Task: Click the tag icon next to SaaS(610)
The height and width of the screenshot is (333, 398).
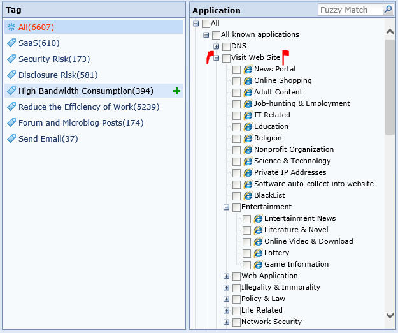Action: click(11, 43)
